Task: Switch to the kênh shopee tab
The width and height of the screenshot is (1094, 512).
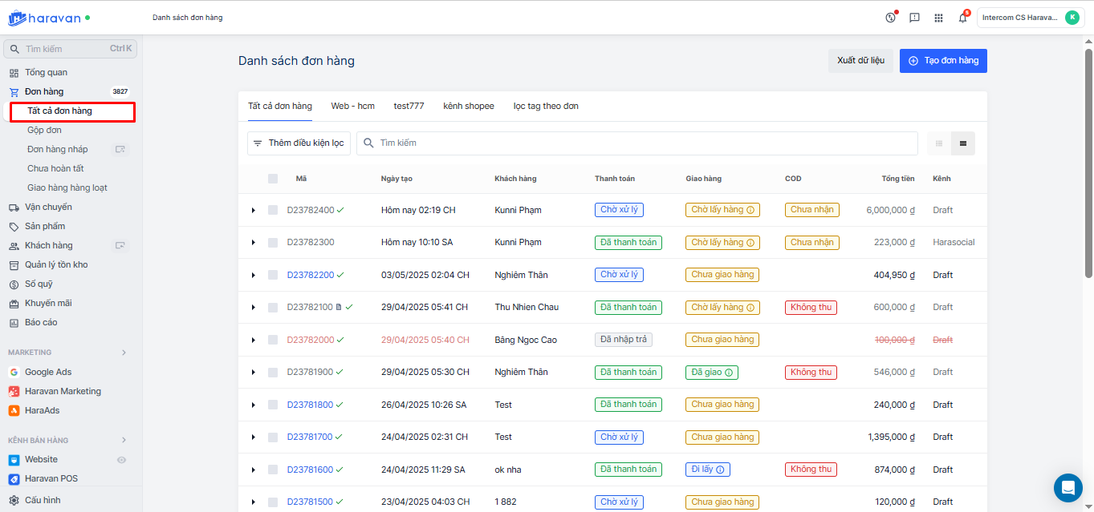Action: (x=469, y=106)
